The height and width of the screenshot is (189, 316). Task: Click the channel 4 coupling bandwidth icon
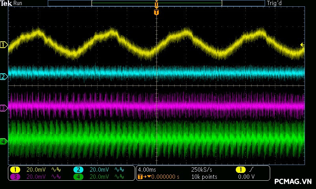(x=119, y=177)
